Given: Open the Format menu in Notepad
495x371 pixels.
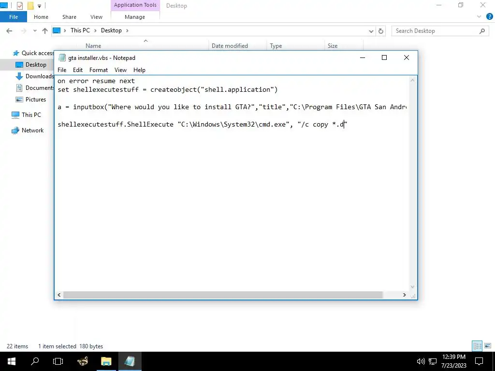Looking at the screenshot, I should [x=99, y=70].
